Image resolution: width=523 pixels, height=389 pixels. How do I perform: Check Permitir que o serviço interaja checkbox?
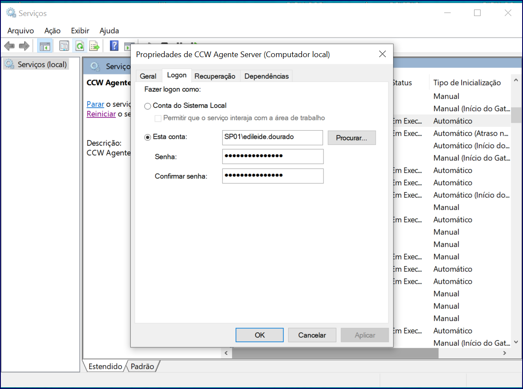158,118
